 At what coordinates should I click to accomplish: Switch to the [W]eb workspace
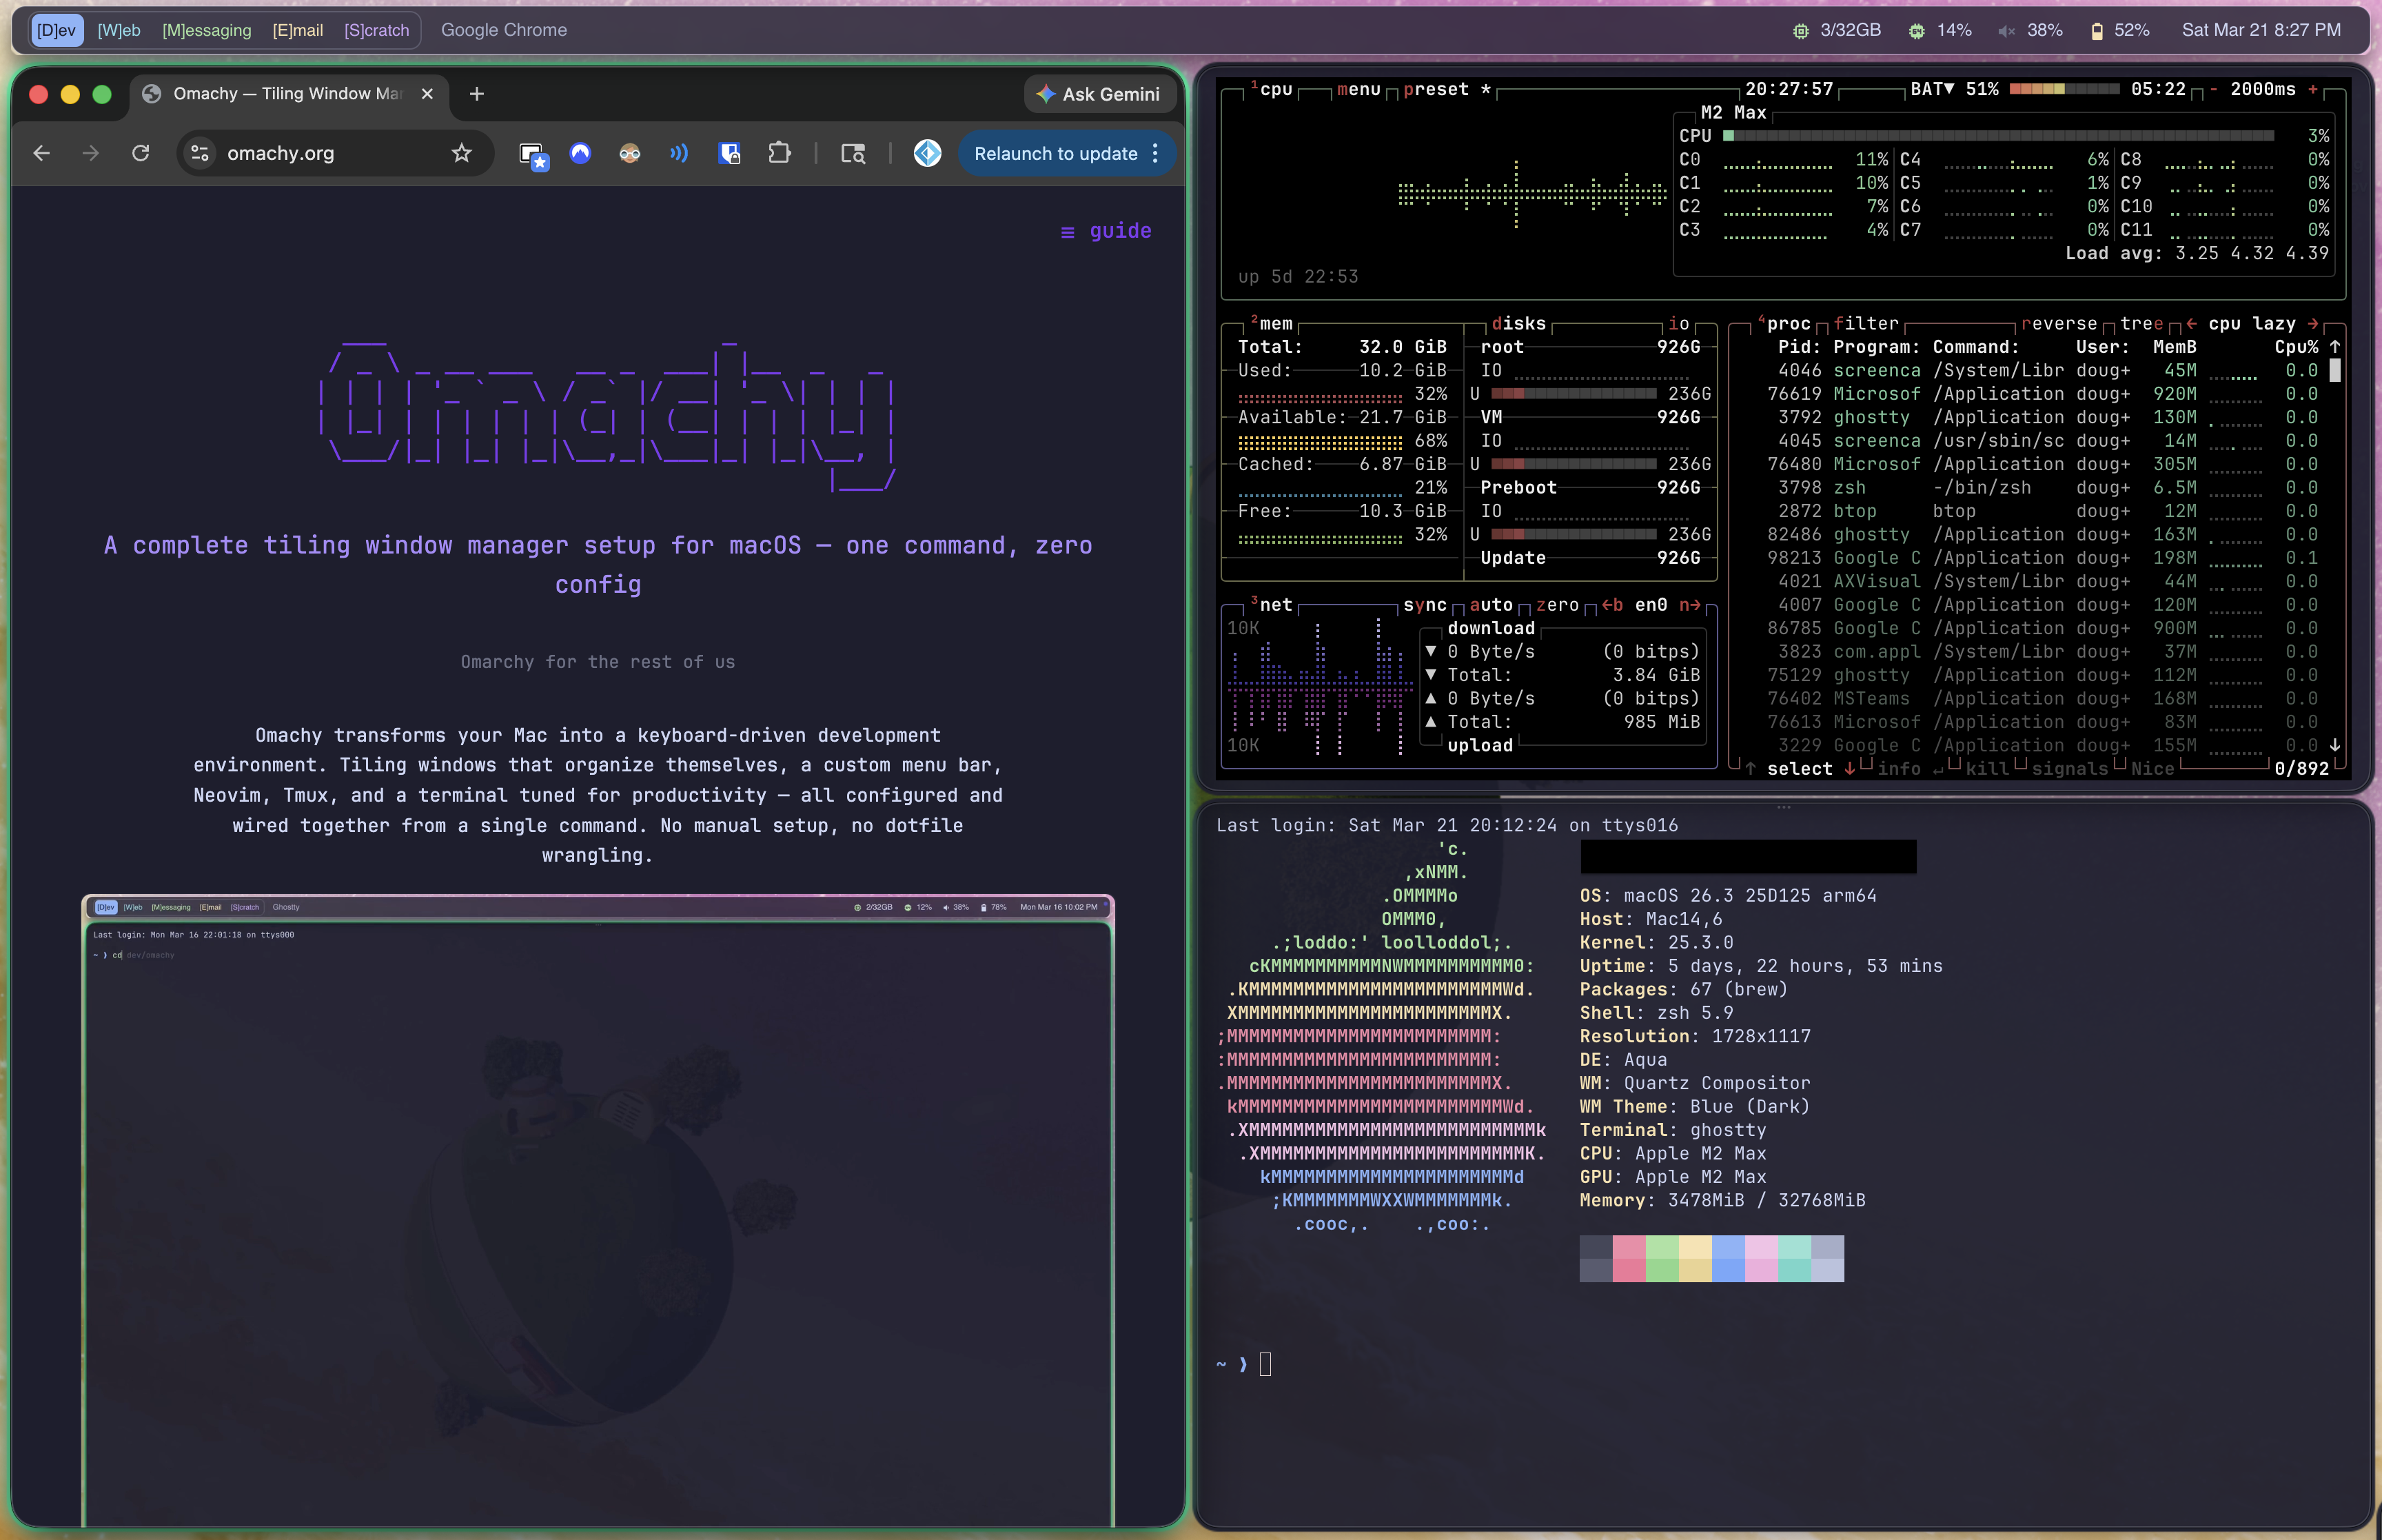119,30
